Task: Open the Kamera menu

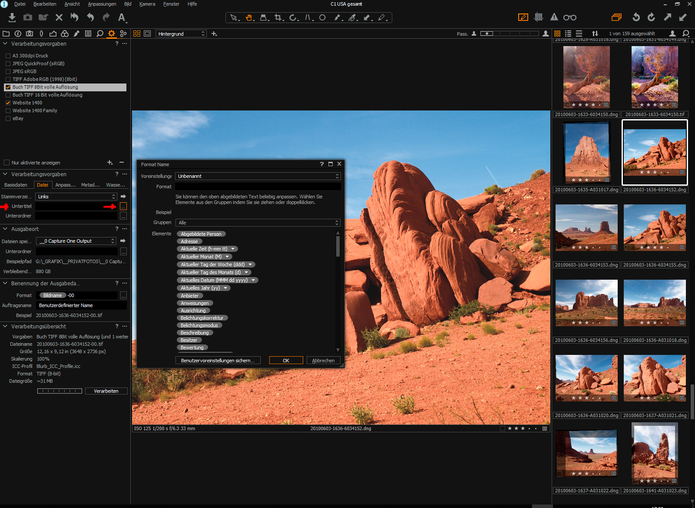Action: tap(147, 4)
